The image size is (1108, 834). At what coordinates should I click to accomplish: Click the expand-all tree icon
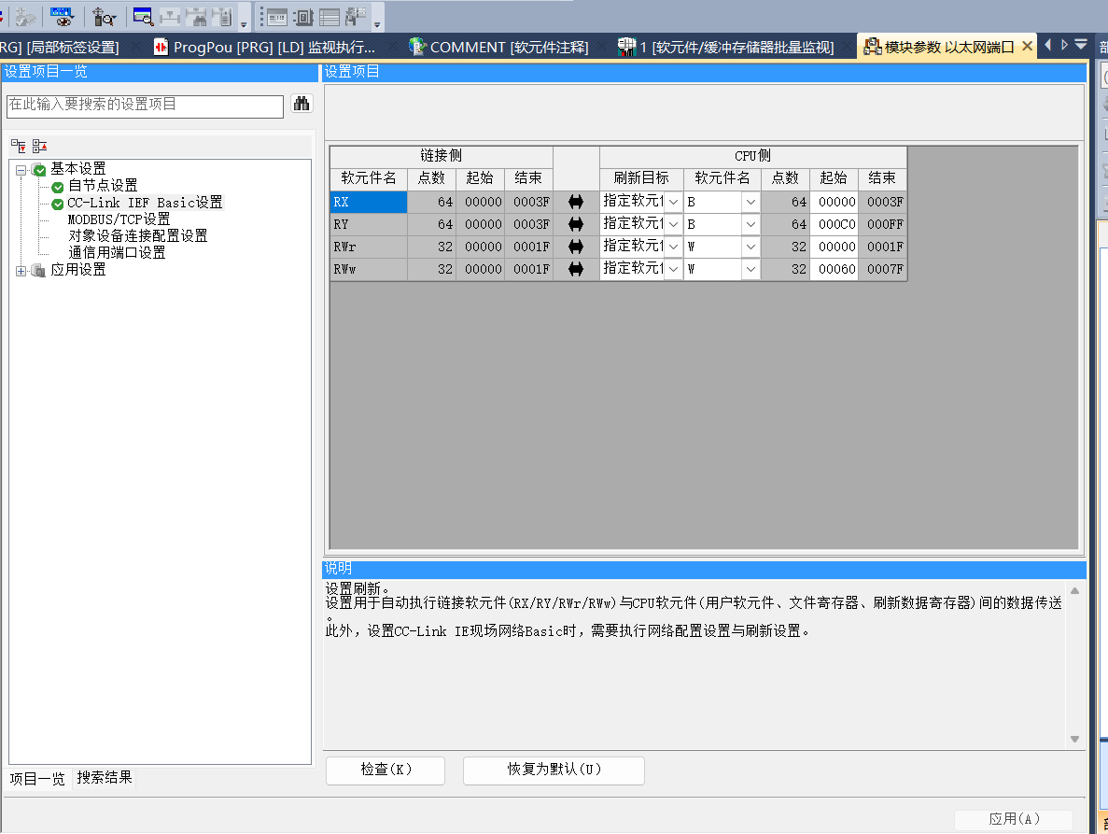18,146
